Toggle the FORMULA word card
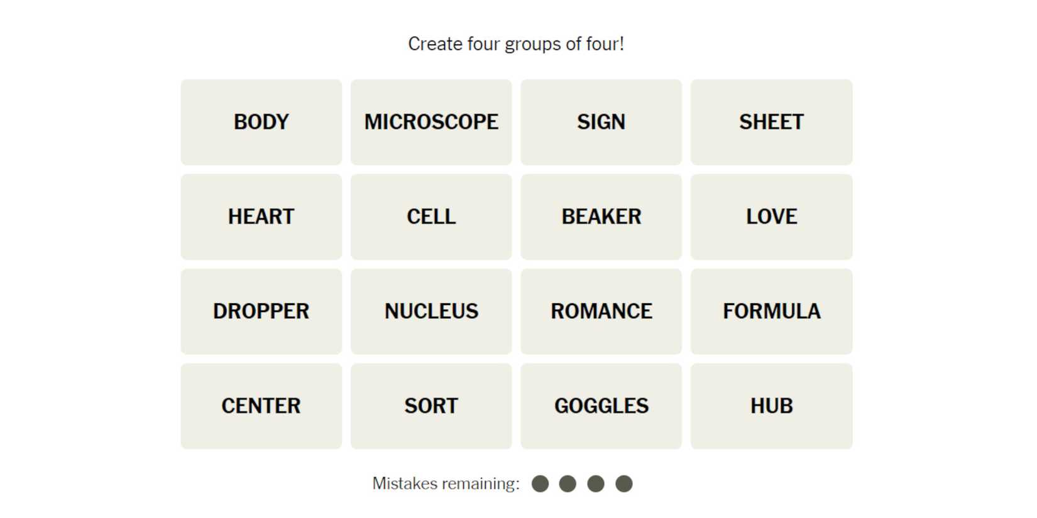The width and height of the screenshot is (1037, 518). [771, 311]
